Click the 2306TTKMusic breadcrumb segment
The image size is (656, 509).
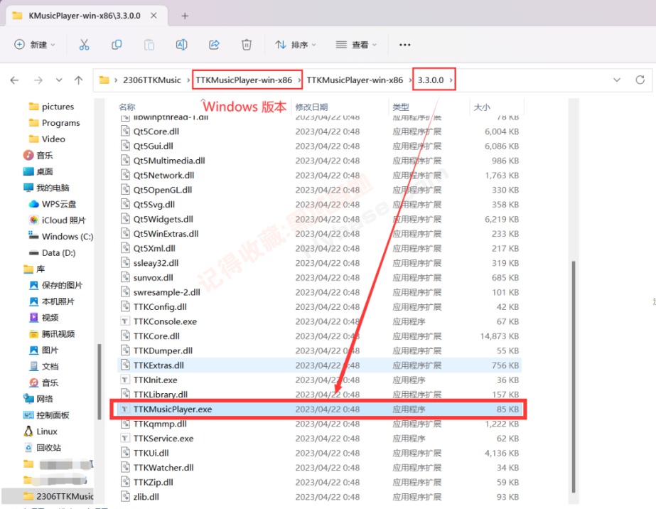tap(152, 80)
